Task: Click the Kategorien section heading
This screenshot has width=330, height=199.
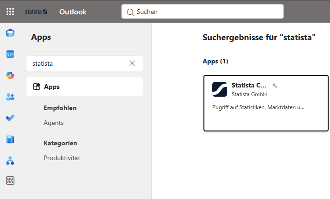Action: pos(60,143)
